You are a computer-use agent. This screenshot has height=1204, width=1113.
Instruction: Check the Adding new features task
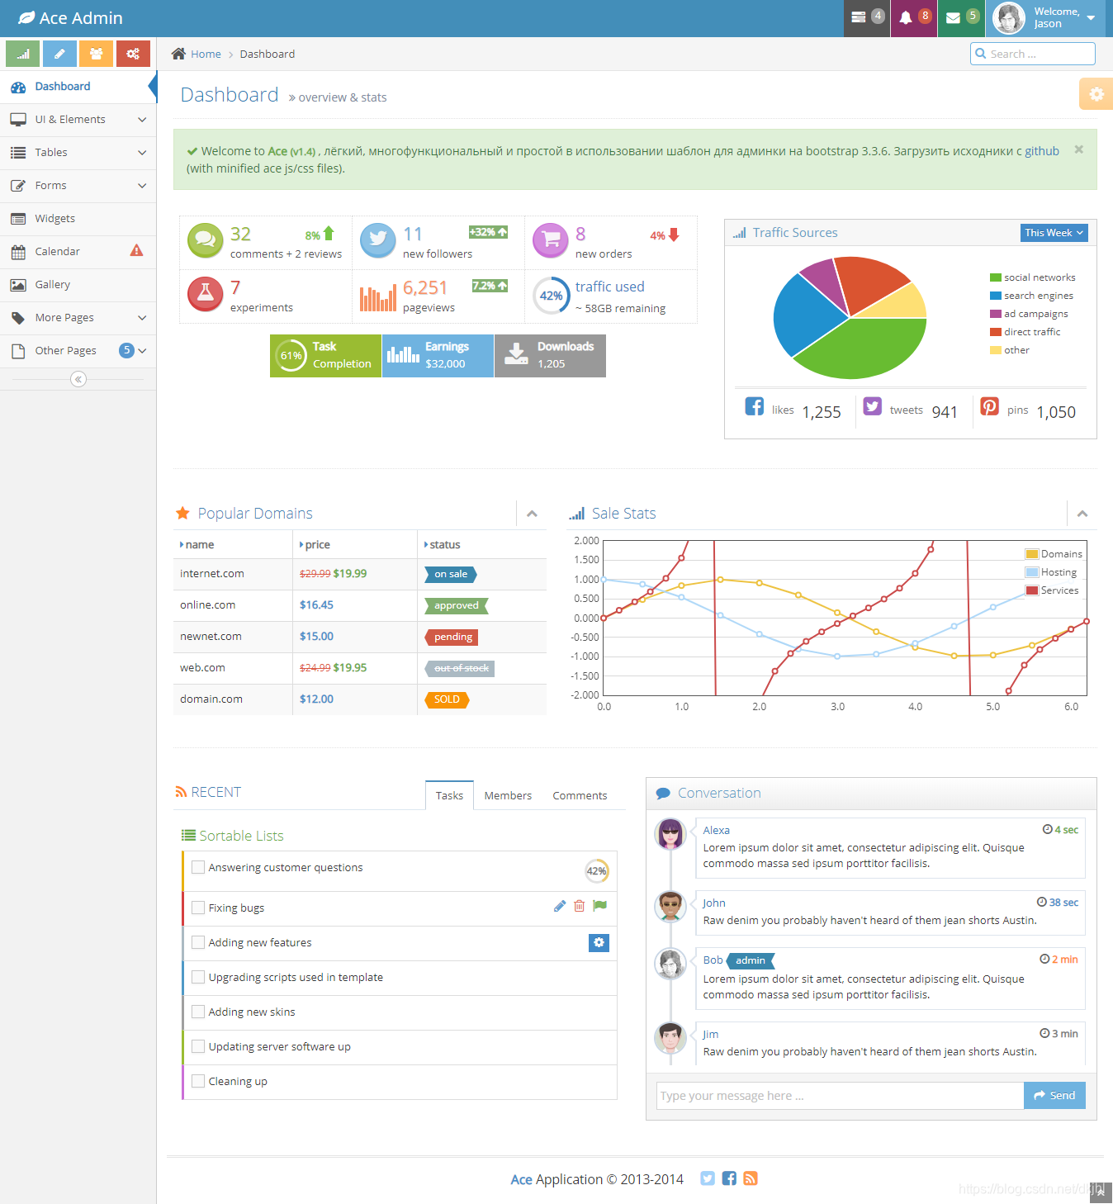(198, 942)
